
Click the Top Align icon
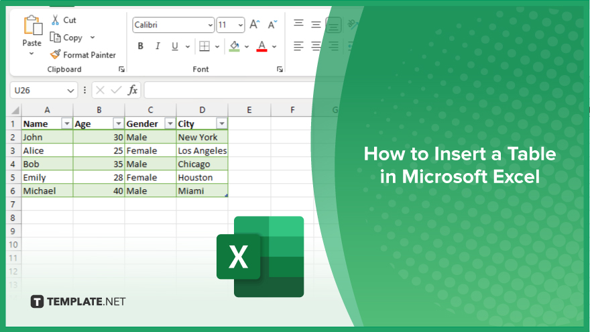(299, 23)
